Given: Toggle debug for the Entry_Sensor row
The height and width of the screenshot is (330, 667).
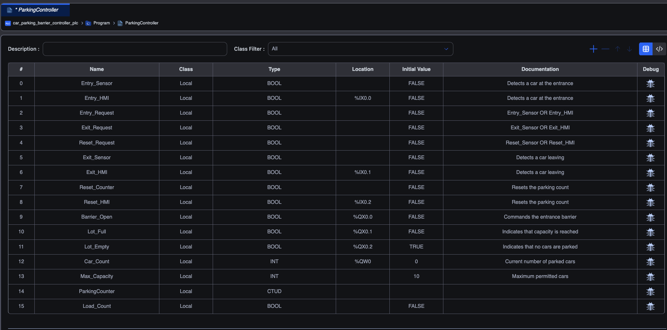Looking at the screenshot, I should pos(650,83).
